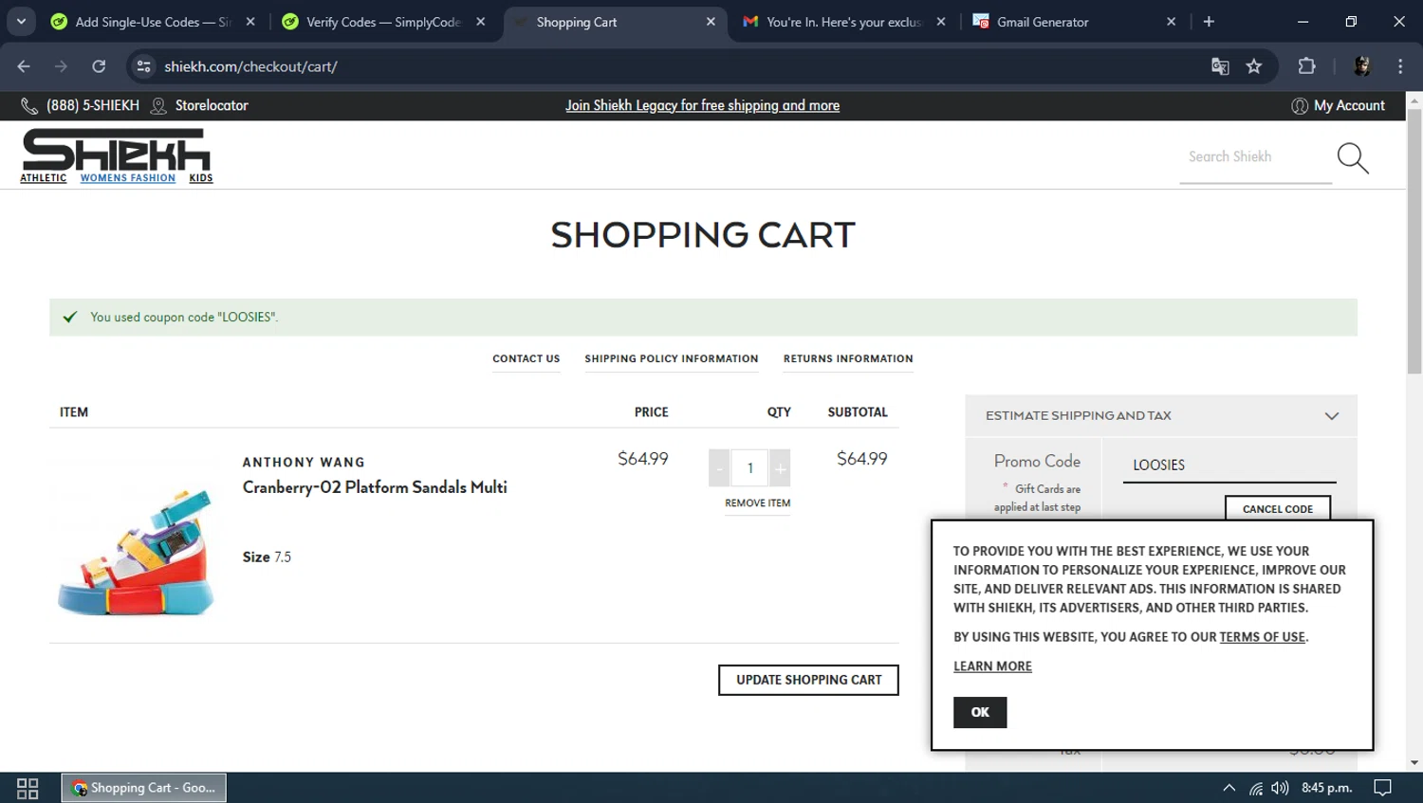The width and height of the screenshot is (1423, 803).
Task: Go forward to the next page
Action: [61, 66]
